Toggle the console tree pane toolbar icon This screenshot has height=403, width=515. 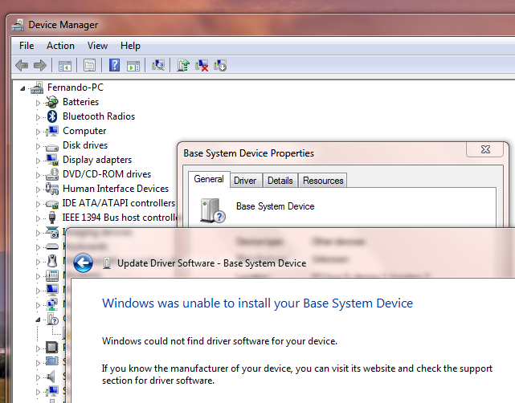point(65,66)
